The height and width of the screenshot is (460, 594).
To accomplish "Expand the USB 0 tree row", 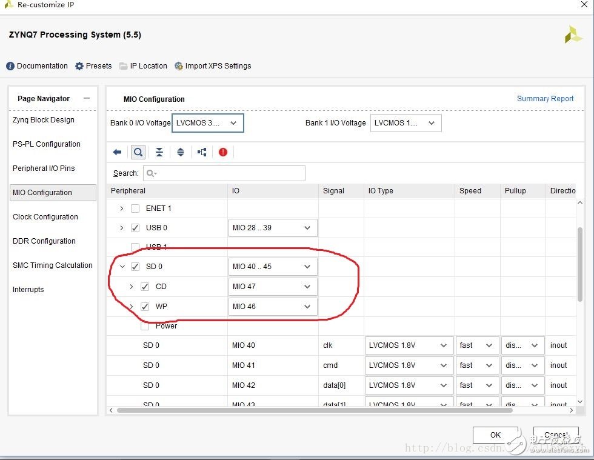I will (x=122, y=228).
